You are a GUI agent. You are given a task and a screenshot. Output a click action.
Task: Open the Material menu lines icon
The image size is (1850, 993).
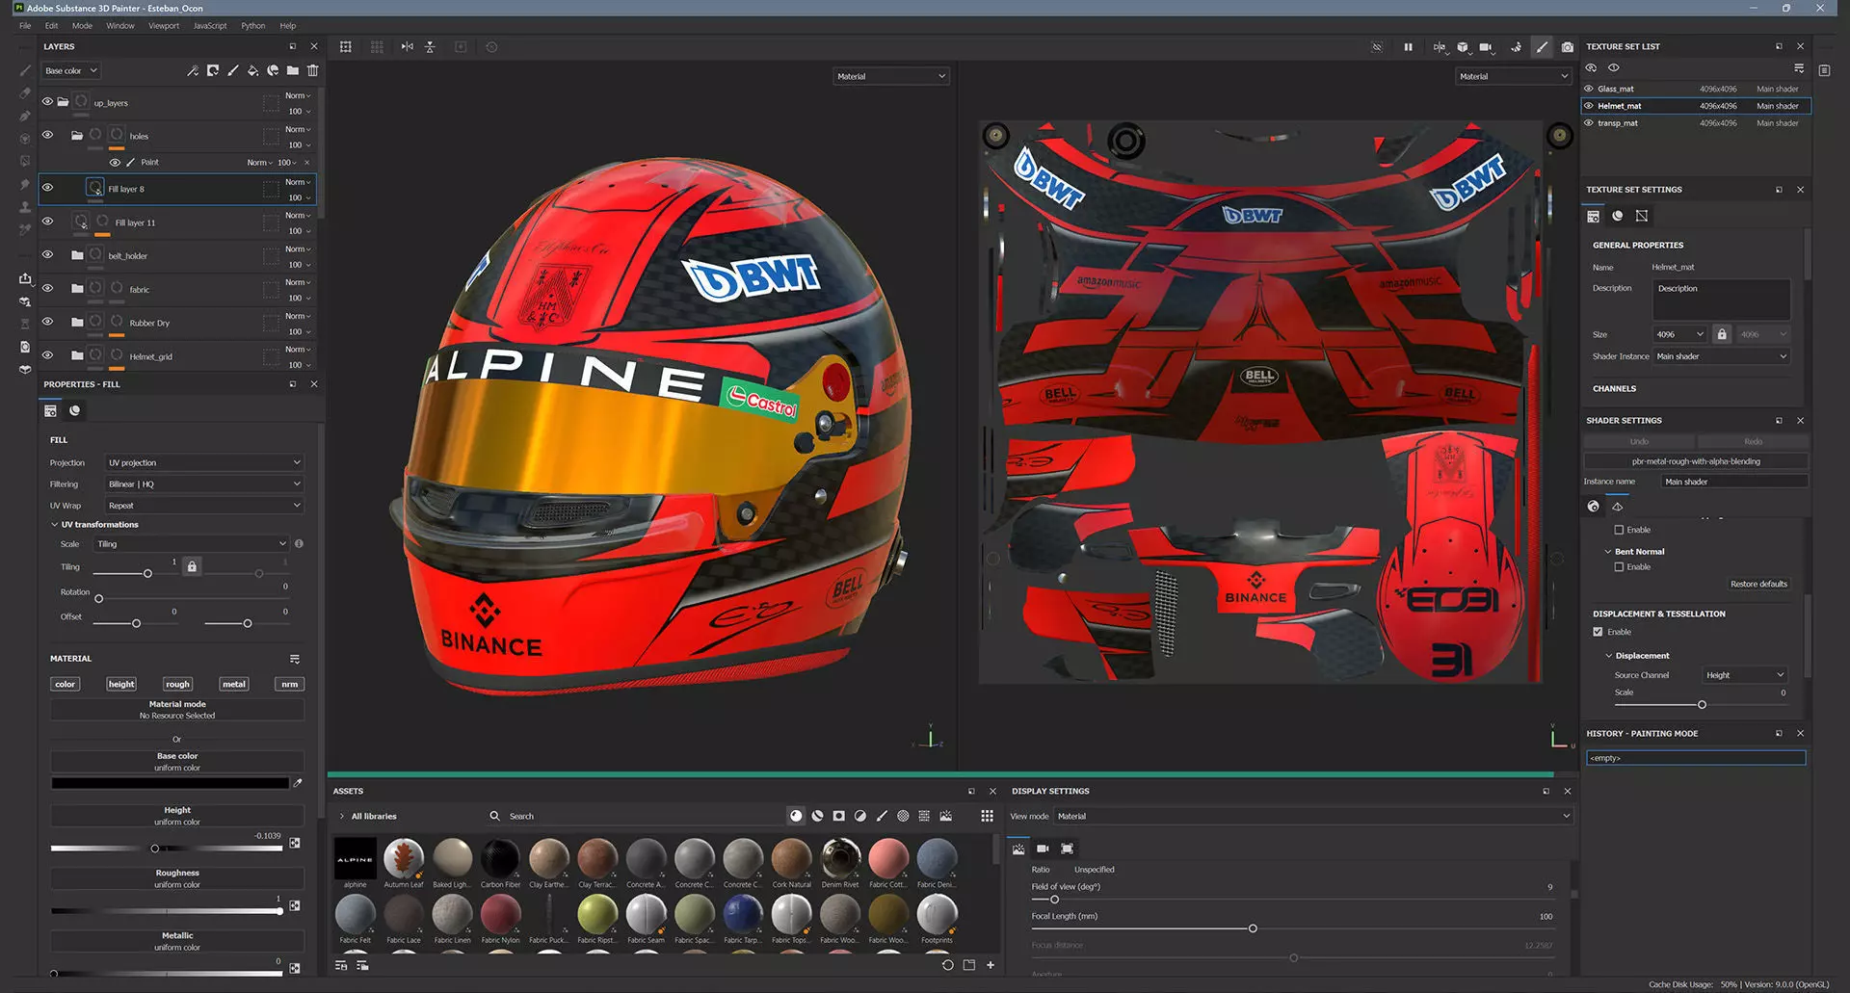pyautogui.click(x=295, y=659)
